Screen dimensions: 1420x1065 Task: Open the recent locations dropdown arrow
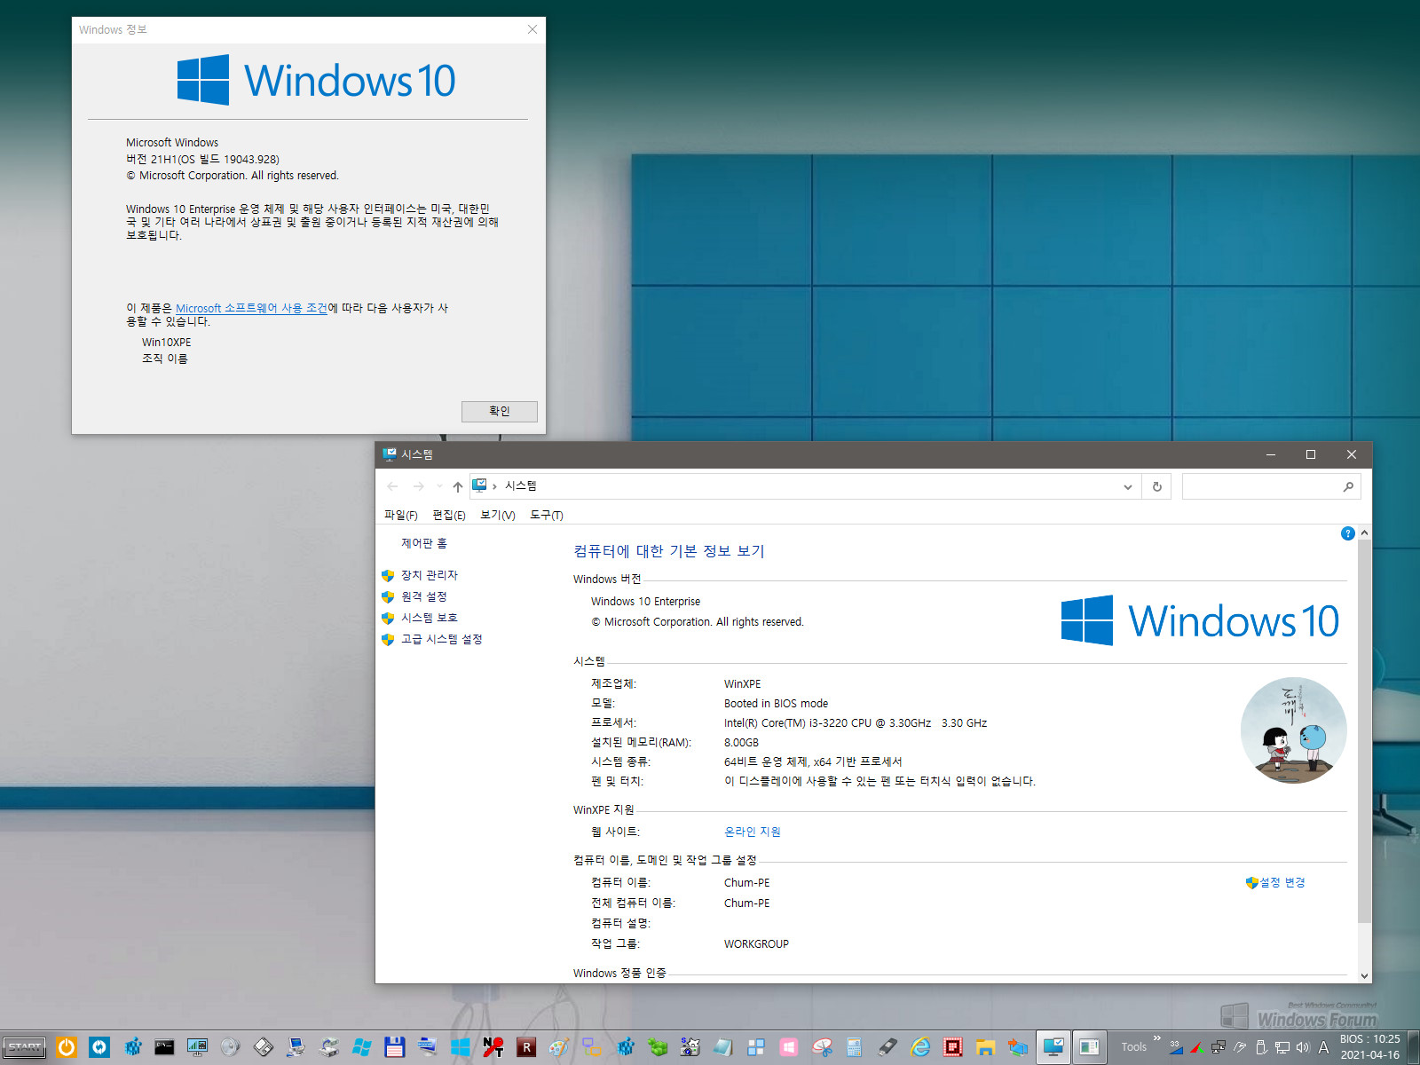click(439, 486)
